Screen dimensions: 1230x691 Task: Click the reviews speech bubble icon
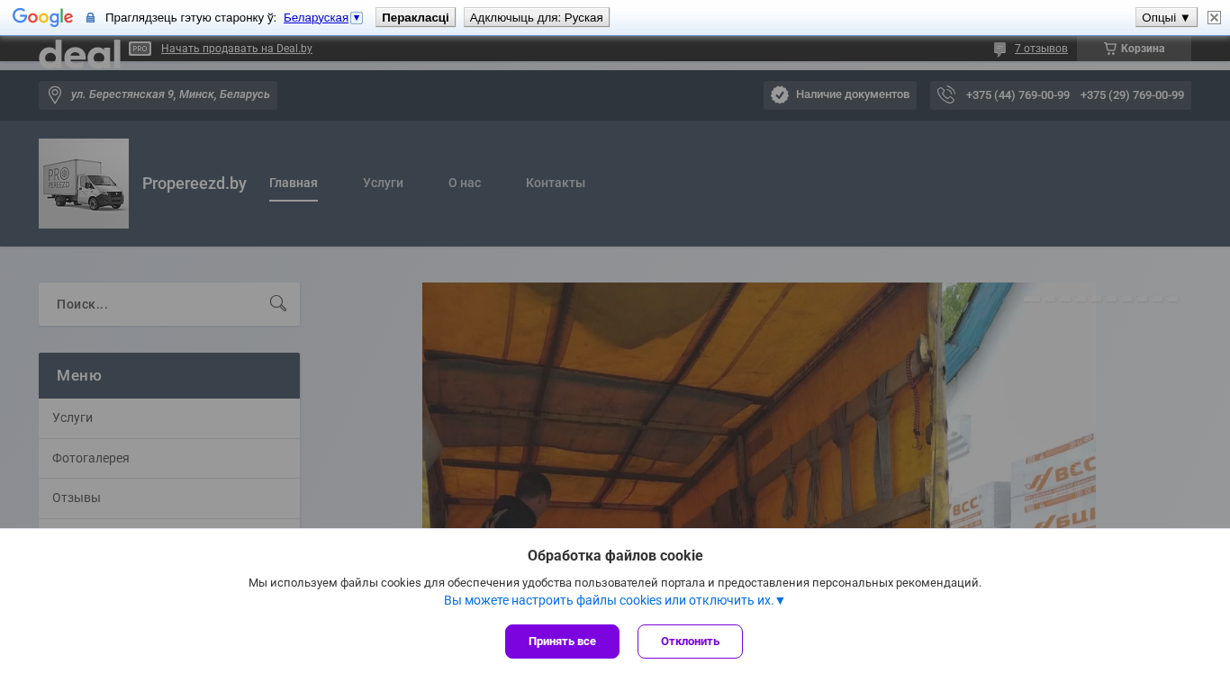pyautogui.click(x=999, y=49)
